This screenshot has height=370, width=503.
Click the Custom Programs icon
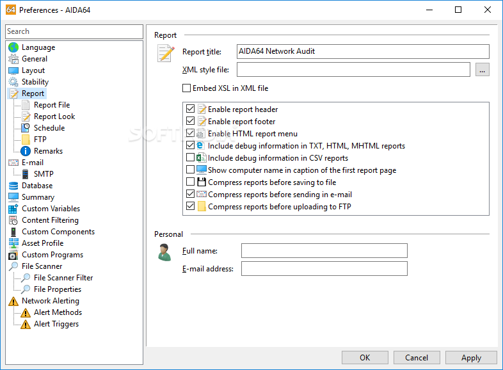pyautogui.click(x=13, y=255)
